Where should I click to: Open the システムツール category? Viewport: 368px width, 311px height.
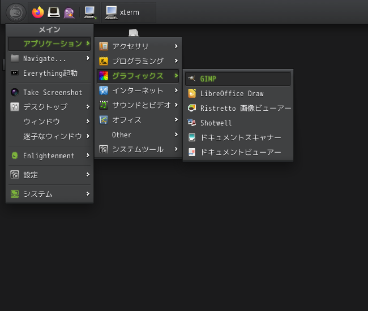tap(138, 149)
